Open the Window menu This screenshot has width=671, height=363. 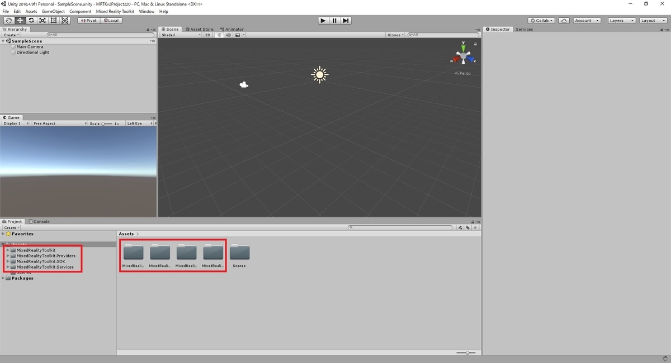(147, 11)
